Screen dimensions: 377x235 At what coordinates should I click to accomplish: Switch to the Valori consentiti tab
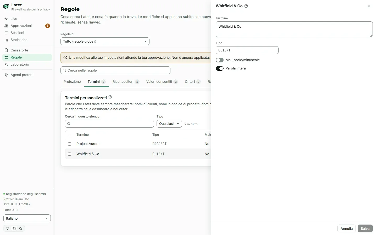(x=162, y=82)
